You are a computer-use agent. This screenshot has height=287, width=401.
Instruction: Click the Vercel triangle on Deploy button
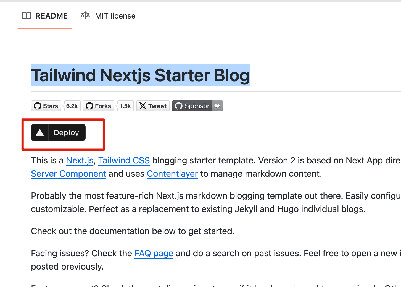pos(40,133)
